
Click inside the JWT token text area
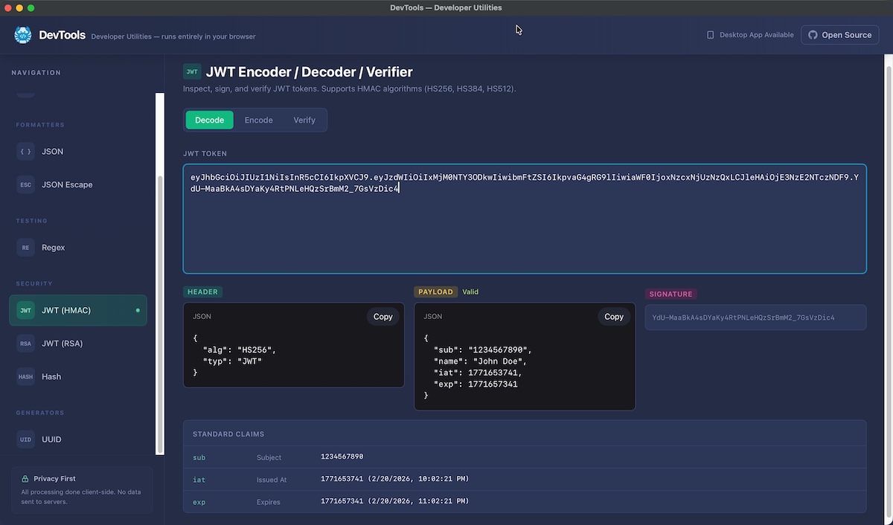click(525, 219)
